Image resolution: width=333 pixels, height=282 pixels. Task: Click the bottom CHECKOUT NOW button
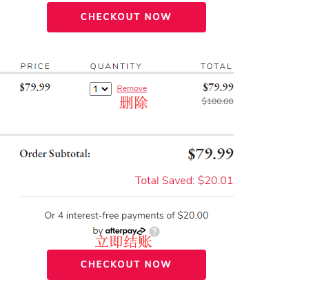coord(126,265)
